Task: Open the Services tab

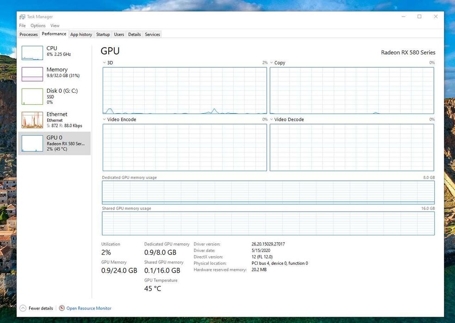Action: pyautogui.click(x=152, y=35)
